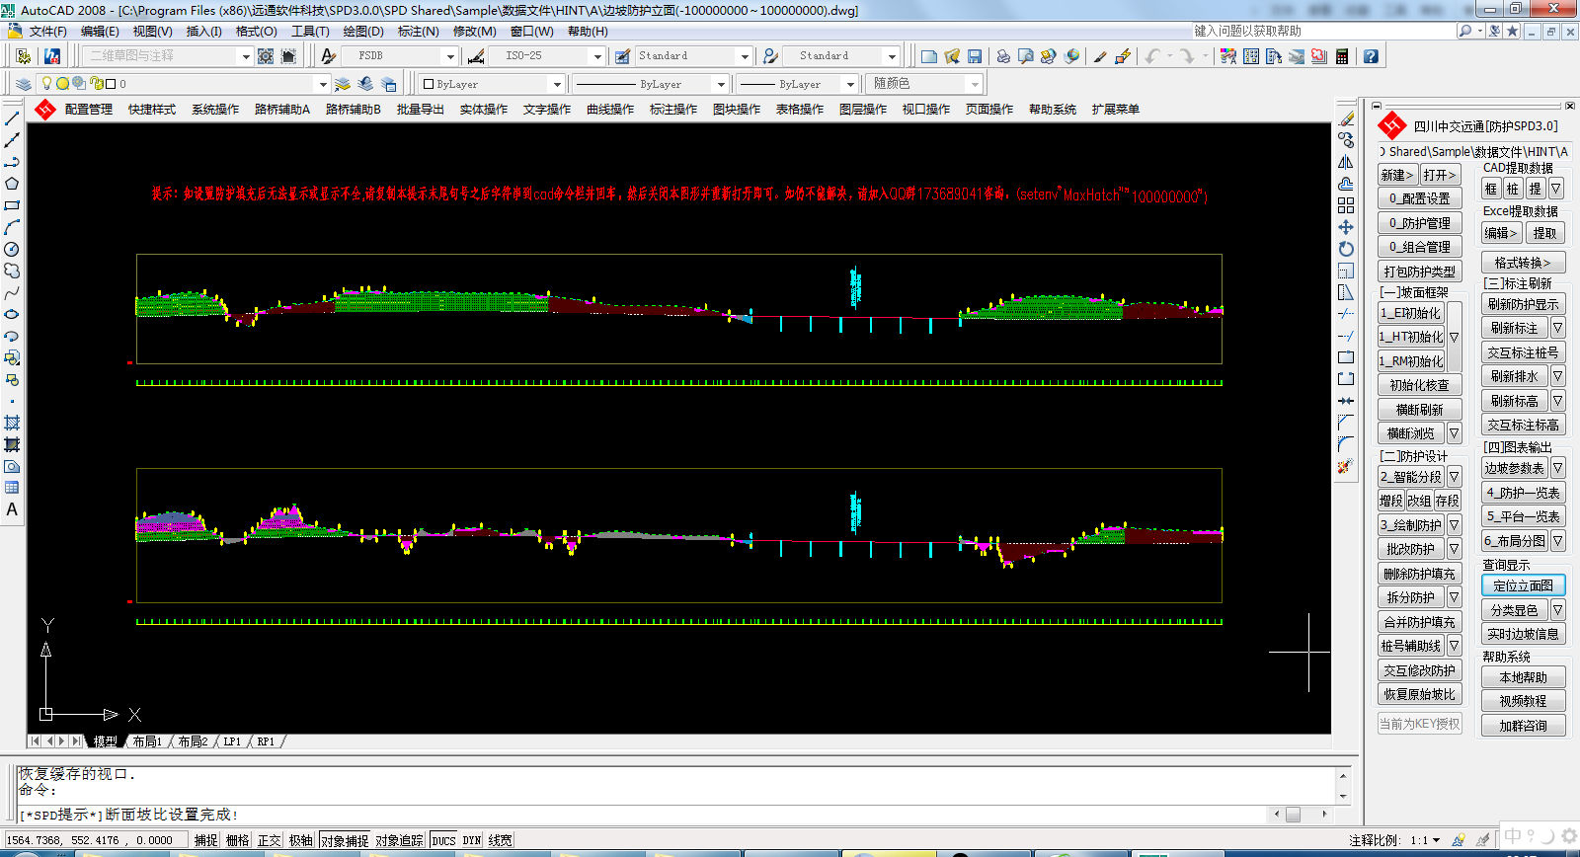1580x857 pixels.
Task: Switch to the LP1 layout tab
Action: [232, 741]
